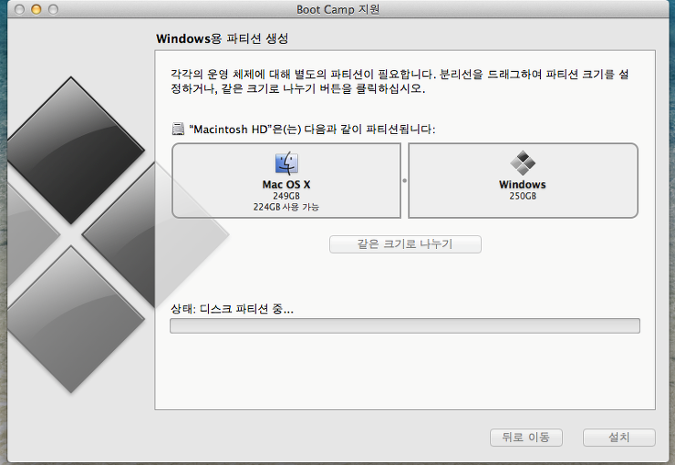Click the 같은 크기로 나누기 button
675x465 pixels.
405,244
